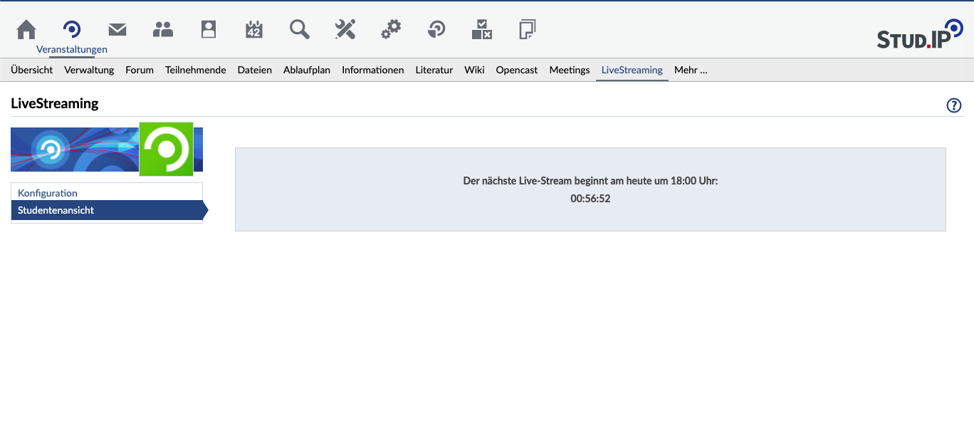Open the calendar planner icon
This screenshot has height=423, width=974.
[254, 29]
